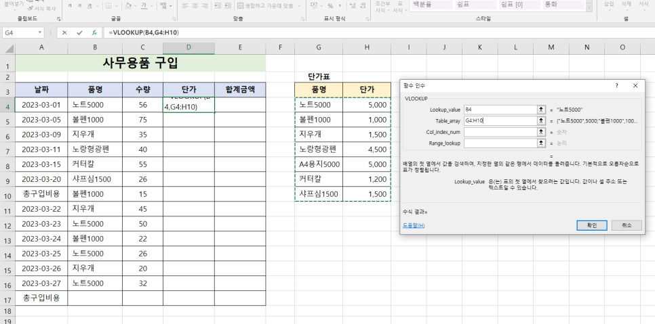Select the 통화 cell style
The width and height of the screenshot is (655, 324).
coord(563,5)
